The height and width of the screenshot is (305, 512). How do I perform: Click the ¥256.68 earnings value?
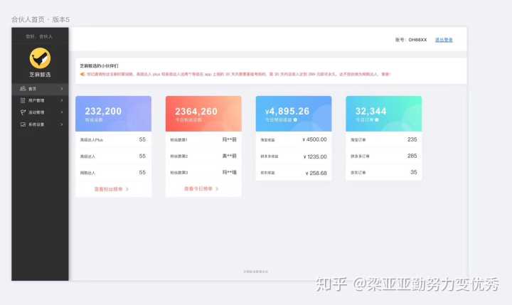[x=316, y=173]
